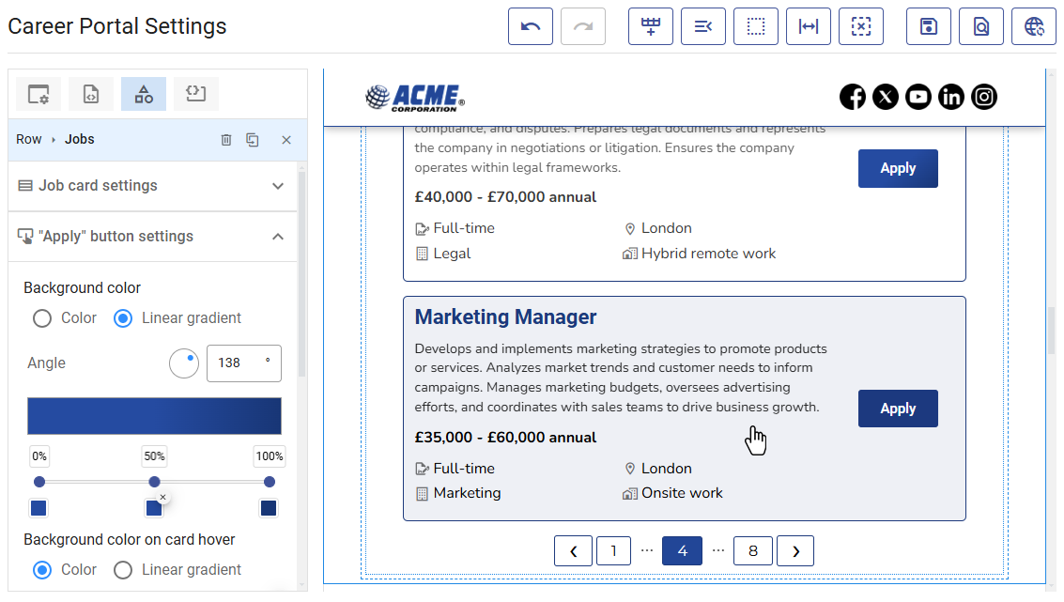The width and height of the screenshot is (1064, 602).
Task: Save the career portal settings
Action: 928,26
